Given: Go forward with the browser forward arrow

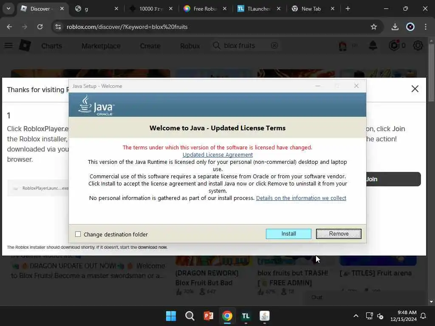Looking at the screenshot, I should click(25, 27).
